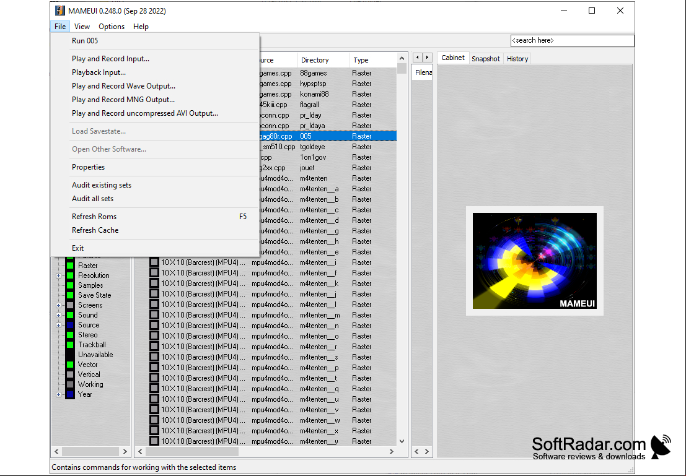Switch to the History tab
The height and width of the screenshot is (476, 686).
point(517,59)
